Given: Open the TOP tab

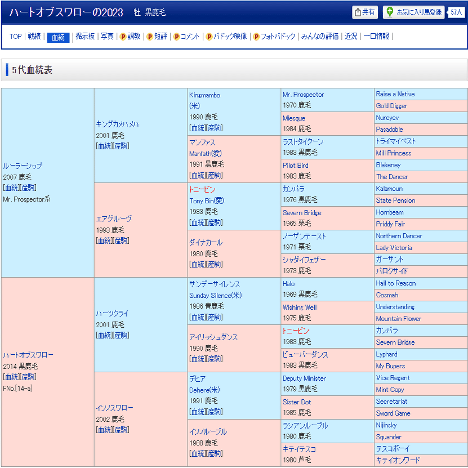Looking at the screenshot, I should (x=16, y=37).
